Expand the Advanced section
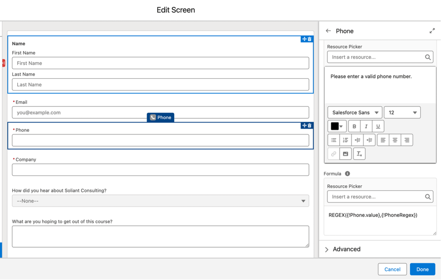The image size is (442, 280). pos(343,249)
